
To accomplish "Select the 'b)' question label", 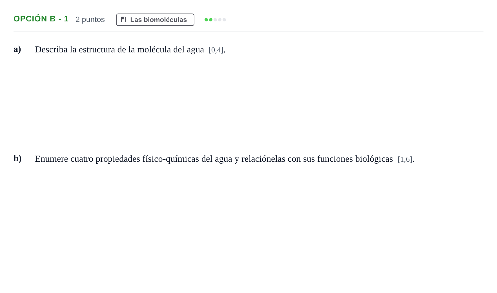I will 17,158.
